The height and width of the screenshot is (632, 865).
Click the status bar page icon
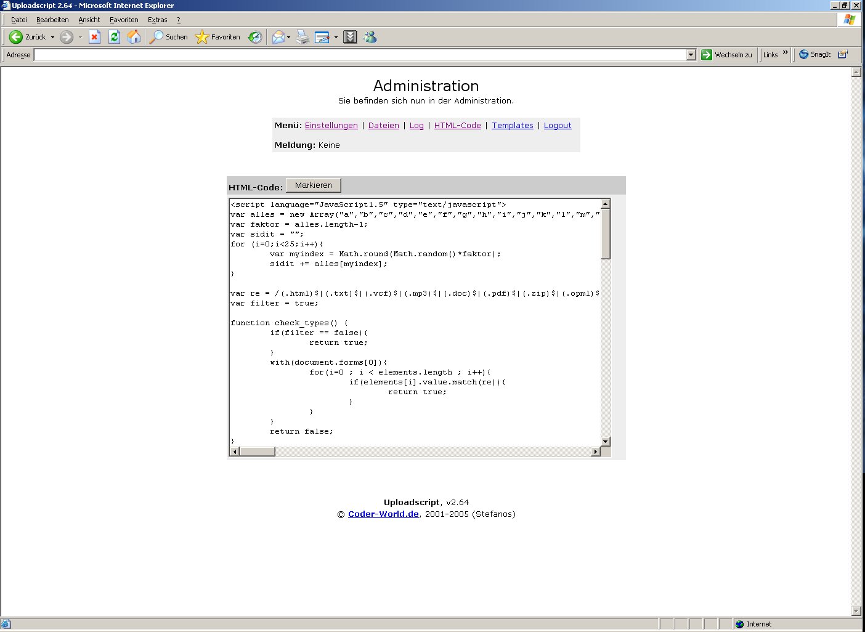pos(6,624)
